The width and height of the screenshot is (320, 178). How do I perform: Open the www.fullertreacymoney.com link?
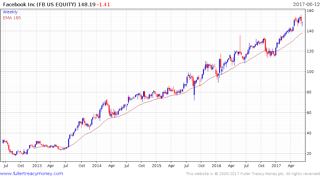pyautogui.click(x=32, y=174)
